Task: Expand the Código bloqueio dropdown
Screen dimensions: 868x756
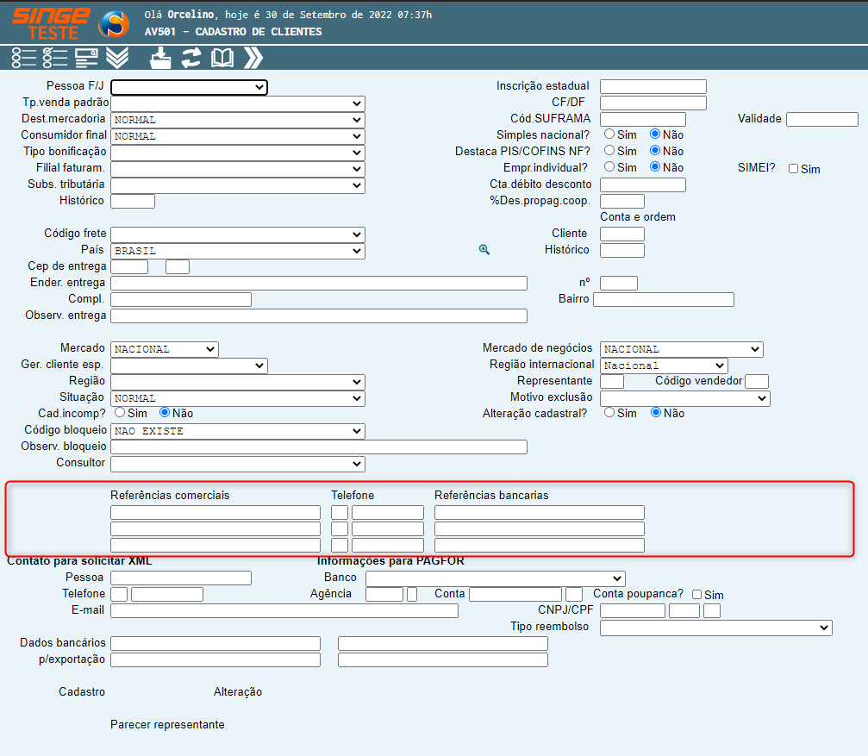Action: click(x=237, y=431)
